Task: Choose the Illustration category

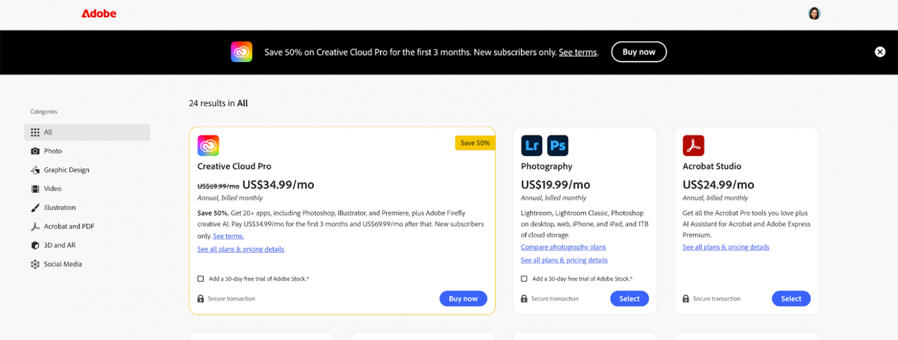Action: 60,207
